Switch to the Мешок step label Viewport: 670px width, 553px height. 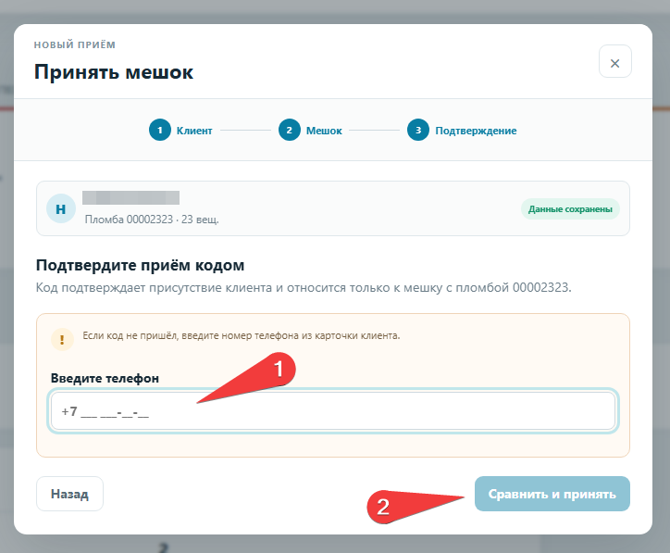[x=324, y=131]
